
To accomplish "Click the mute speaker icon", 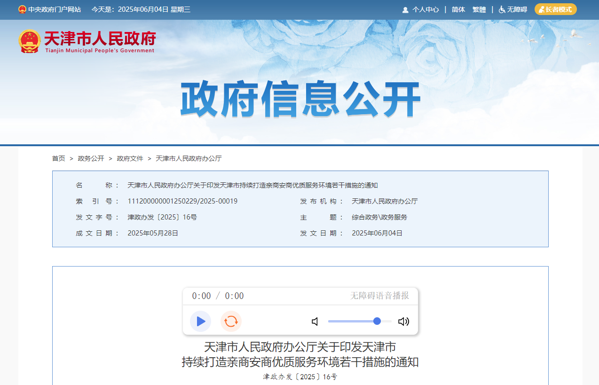I will (315, 322).
